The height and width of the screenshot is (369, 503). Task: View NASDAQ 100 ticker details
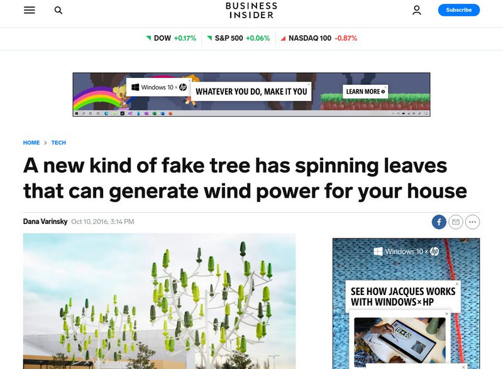click(319, 38)
